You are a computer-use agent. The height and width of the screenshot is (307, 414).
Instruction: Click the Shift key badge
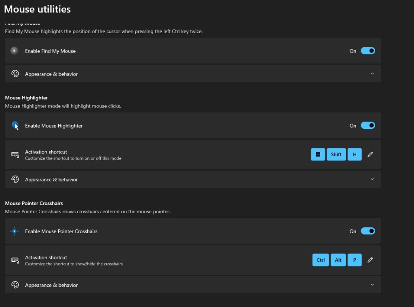coord(336,155)
